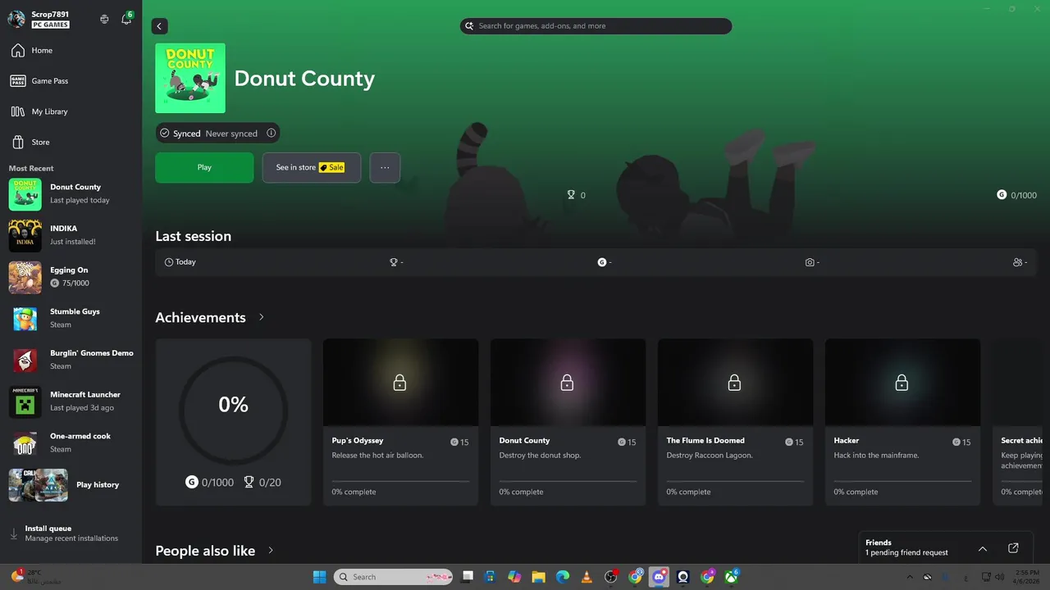
Task: Pop out the Friends panel window
Action: tap(1013, 548)
